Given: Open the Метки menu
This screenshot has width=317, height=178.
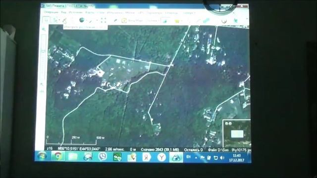Looking at the screenshot, I should (x=130, y=13).
